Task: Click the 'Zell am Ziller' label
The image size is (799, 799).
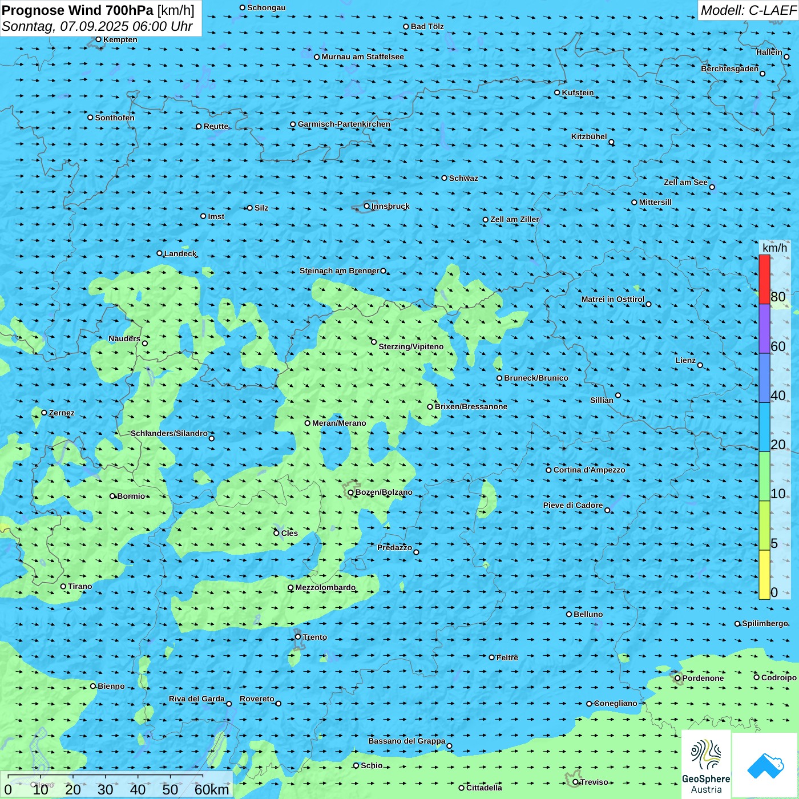Action: [515, 219]
